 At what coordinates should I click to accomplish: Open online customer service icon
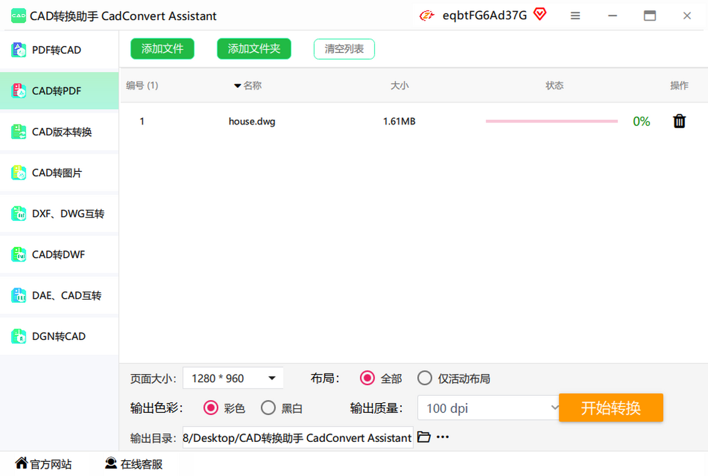tap(111, 463)
